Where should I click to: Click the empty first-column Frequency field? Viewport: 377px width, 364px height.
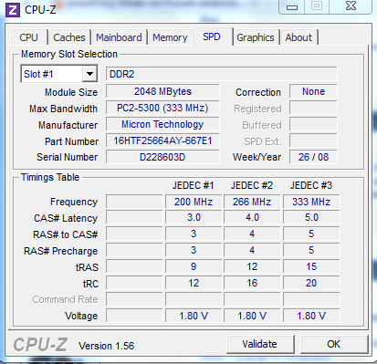coord(134,202)
